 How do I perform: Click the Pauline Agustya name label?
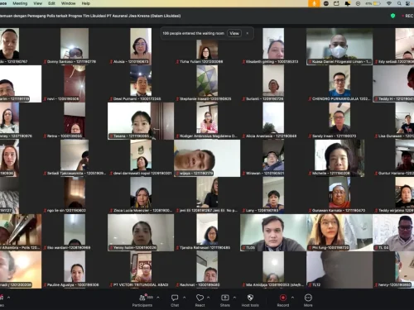pyautogui.click(x=71, y=285)
